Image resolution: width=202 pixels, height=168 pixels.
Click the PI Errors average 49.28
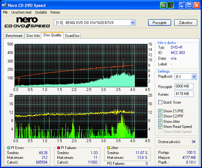tap(43, 153)
